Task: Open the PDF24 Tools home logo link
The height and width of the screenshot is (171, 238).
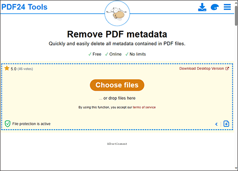Action: click(24, 7)
